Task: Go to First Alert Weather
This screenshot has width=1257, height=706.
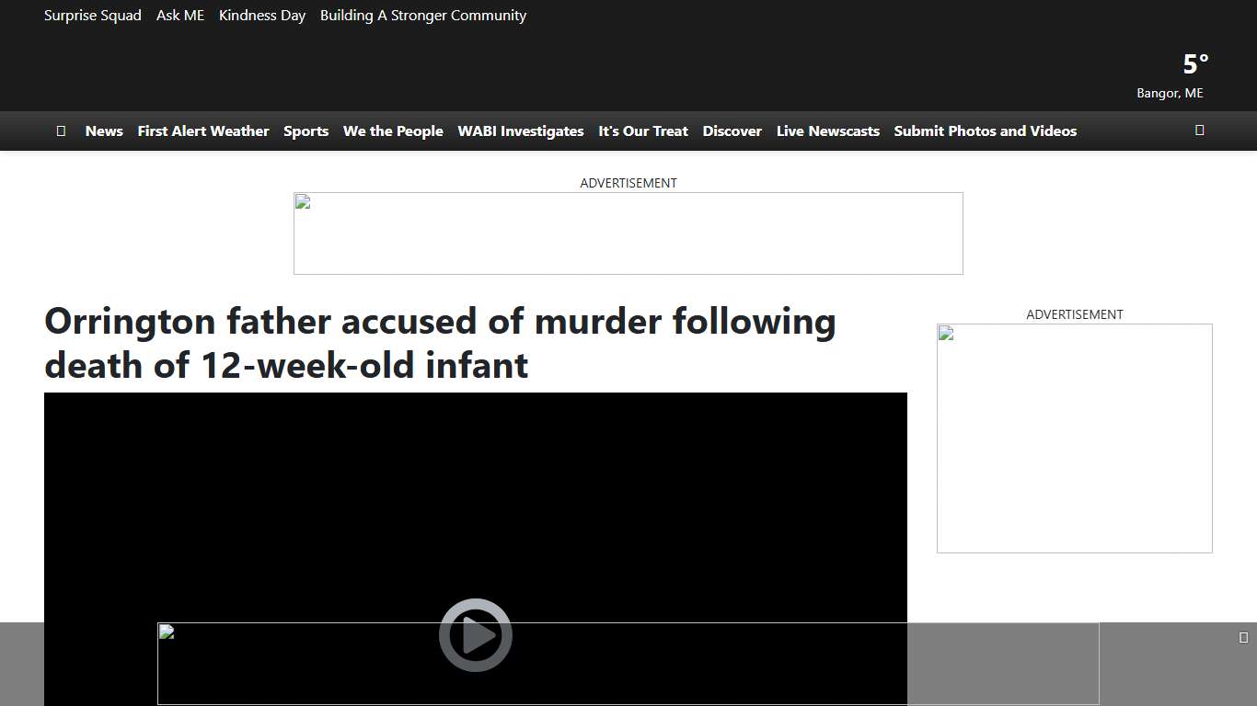Action: click(203, 131)
